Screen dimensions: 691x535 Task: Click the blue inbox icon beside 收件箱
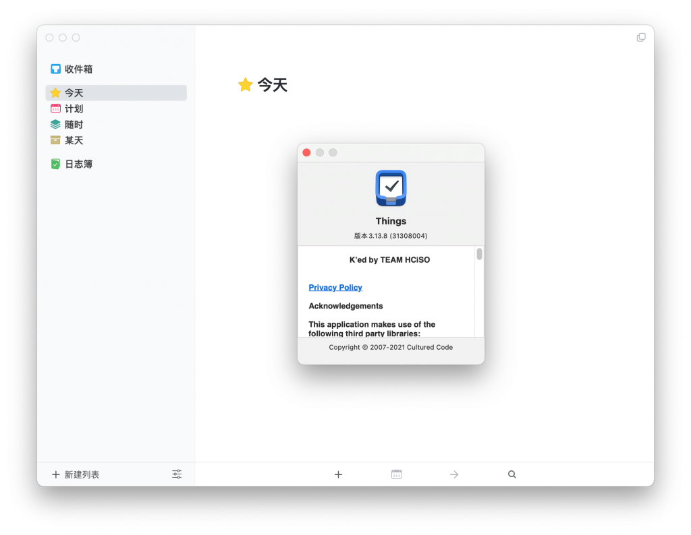click(55, 69)
